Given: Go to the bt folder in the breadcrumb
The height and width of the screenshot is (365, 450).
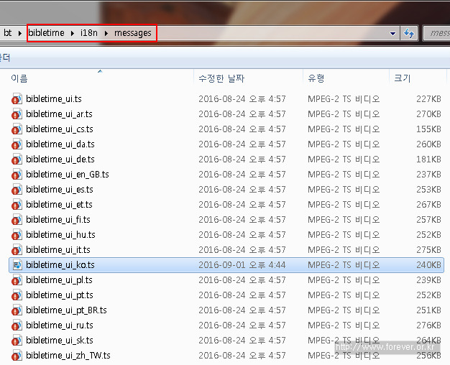Looking at the screenshot, I should click(x=7, y=33).
